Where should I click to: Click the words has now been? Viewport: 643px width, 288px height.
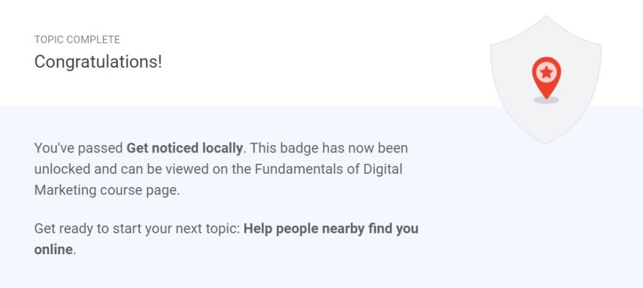[365, 148]
